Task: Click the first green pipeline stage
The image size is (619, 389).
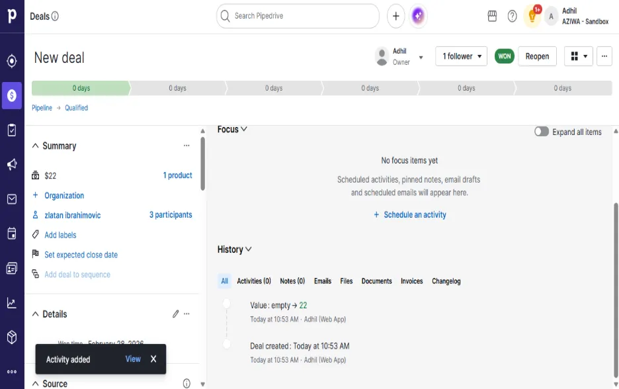Action: [81, 88]
